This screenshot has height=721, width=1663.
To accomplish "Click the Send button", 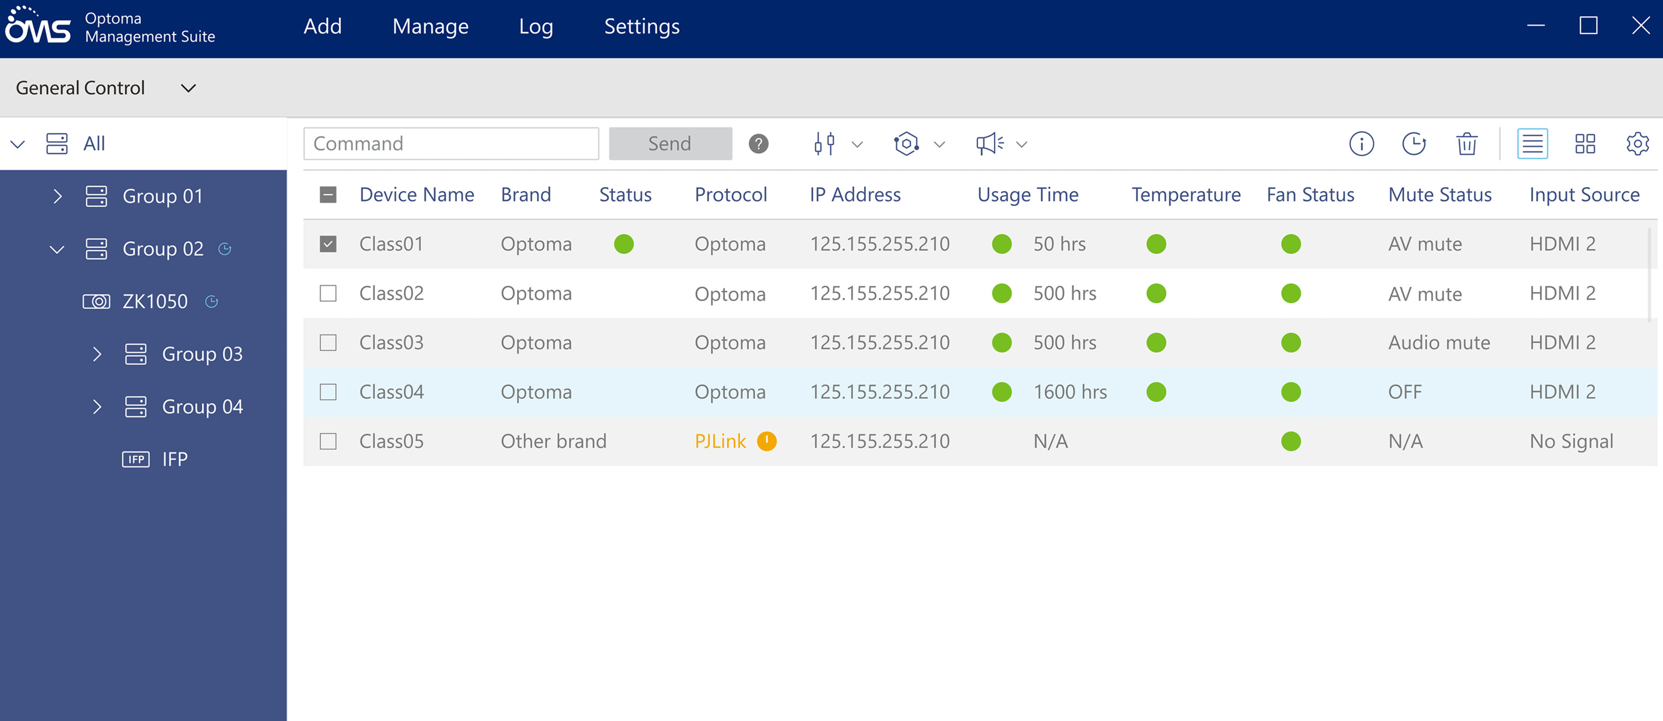I will (x=670, y=144).
